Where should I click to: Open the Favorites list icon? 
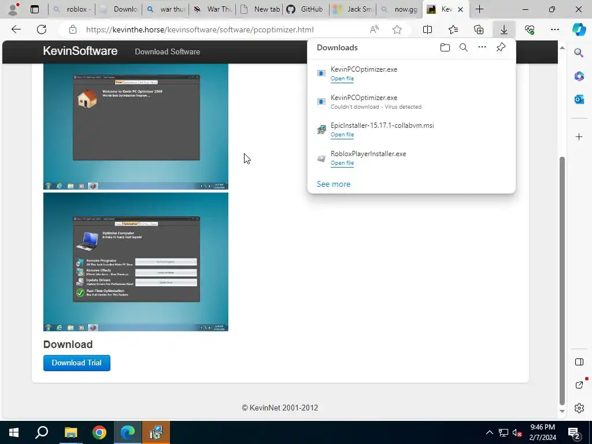click(453, 29)
